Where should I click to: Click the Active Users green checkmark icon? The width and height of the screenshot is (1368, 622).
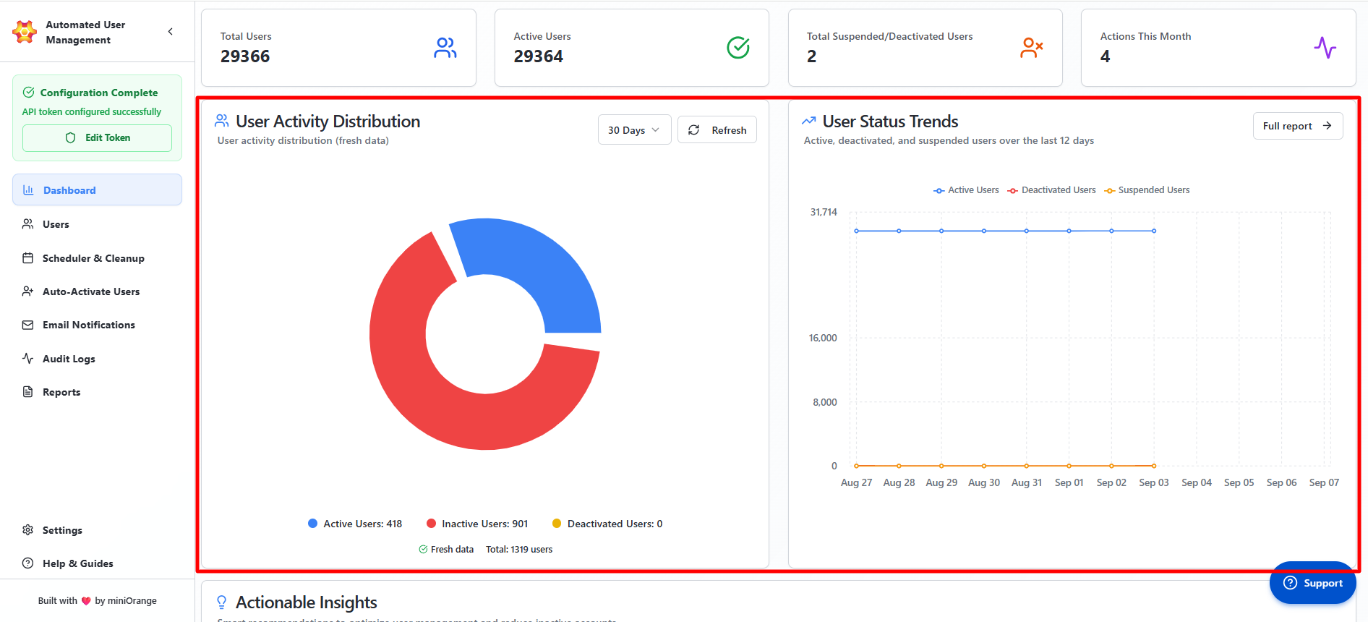click(x=738, y=48)
